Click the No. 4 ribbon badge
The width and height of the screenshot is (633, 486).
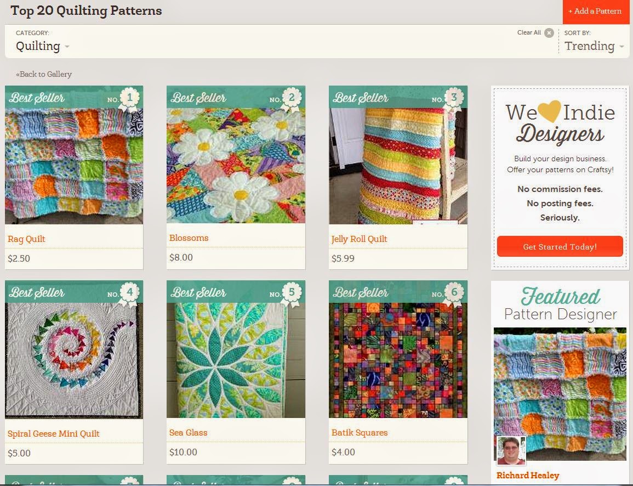129,293
